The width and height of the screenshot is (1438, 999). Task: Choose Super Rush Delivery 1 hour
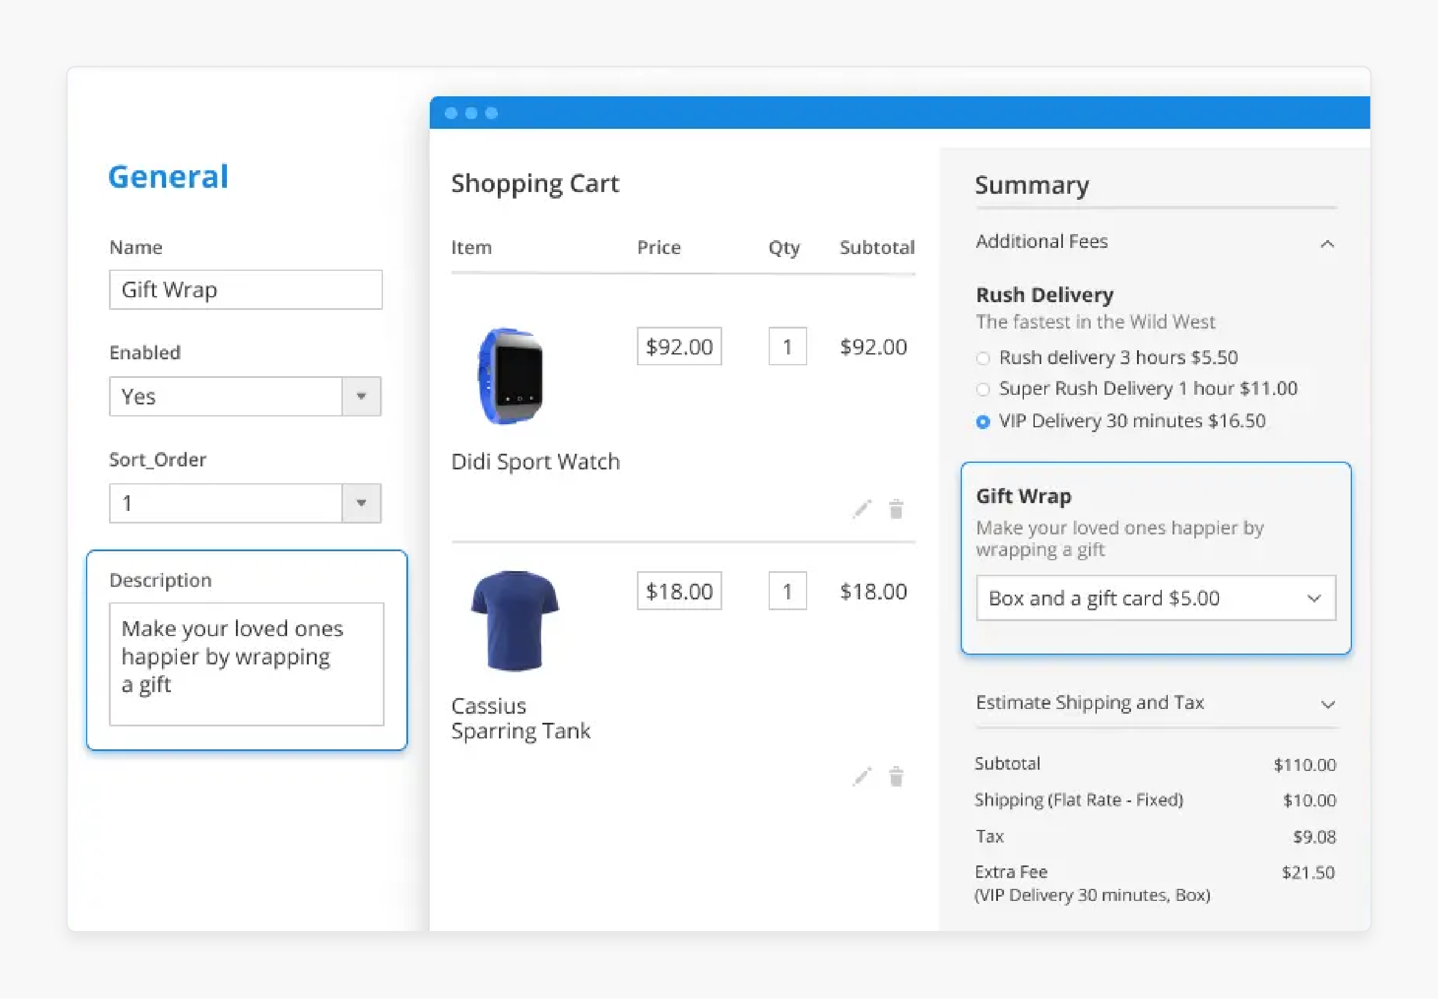[983, 389]
